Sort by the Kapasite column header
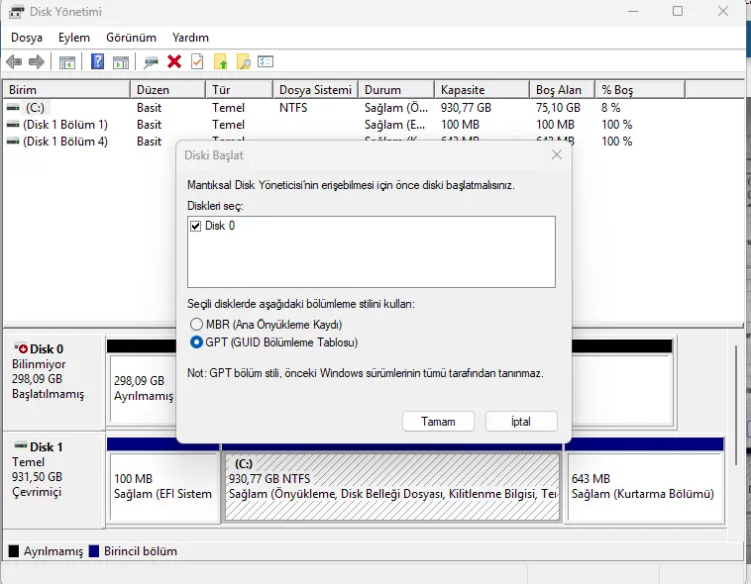This screenshot has height=584, width=751. 482,89
